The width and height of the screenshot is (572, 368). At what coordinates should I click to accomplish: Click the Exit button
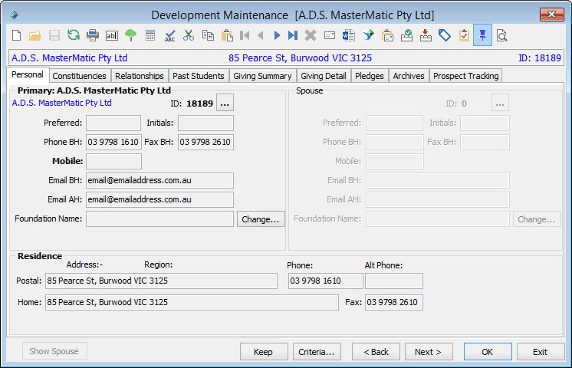541,352
